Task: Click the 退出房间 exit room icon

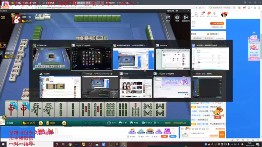Action: pyautogui.click(x=186, y=18)
